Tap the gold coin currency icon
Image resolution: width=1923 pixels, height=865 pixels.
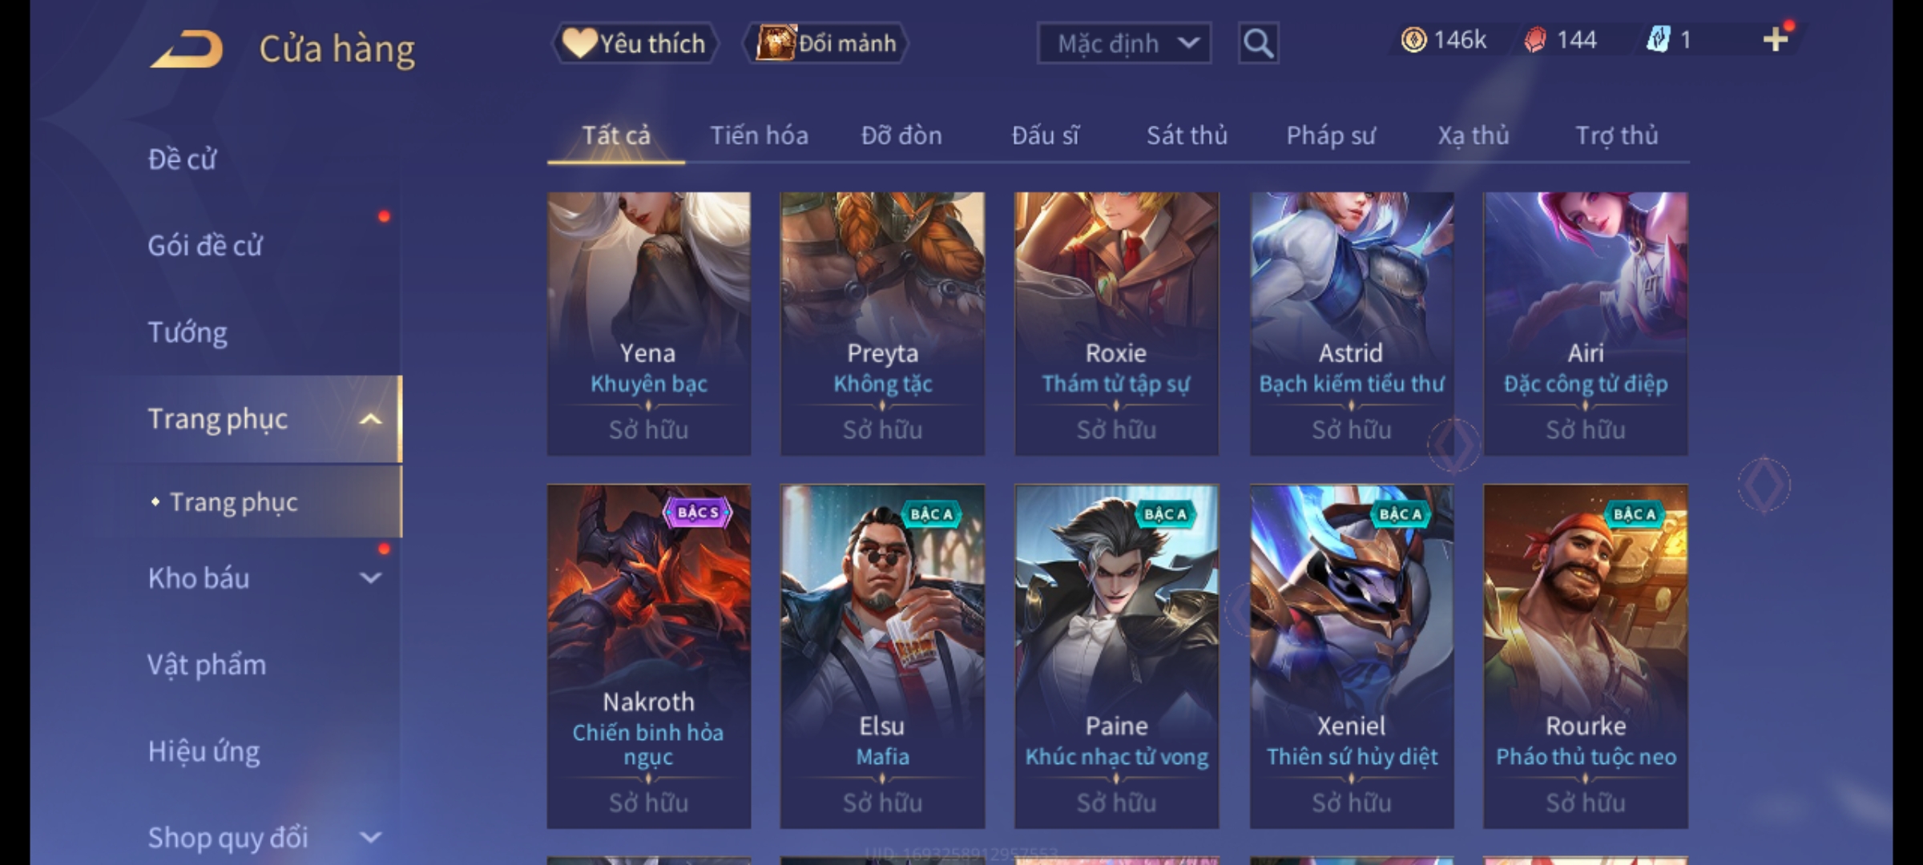(1413, 39)
